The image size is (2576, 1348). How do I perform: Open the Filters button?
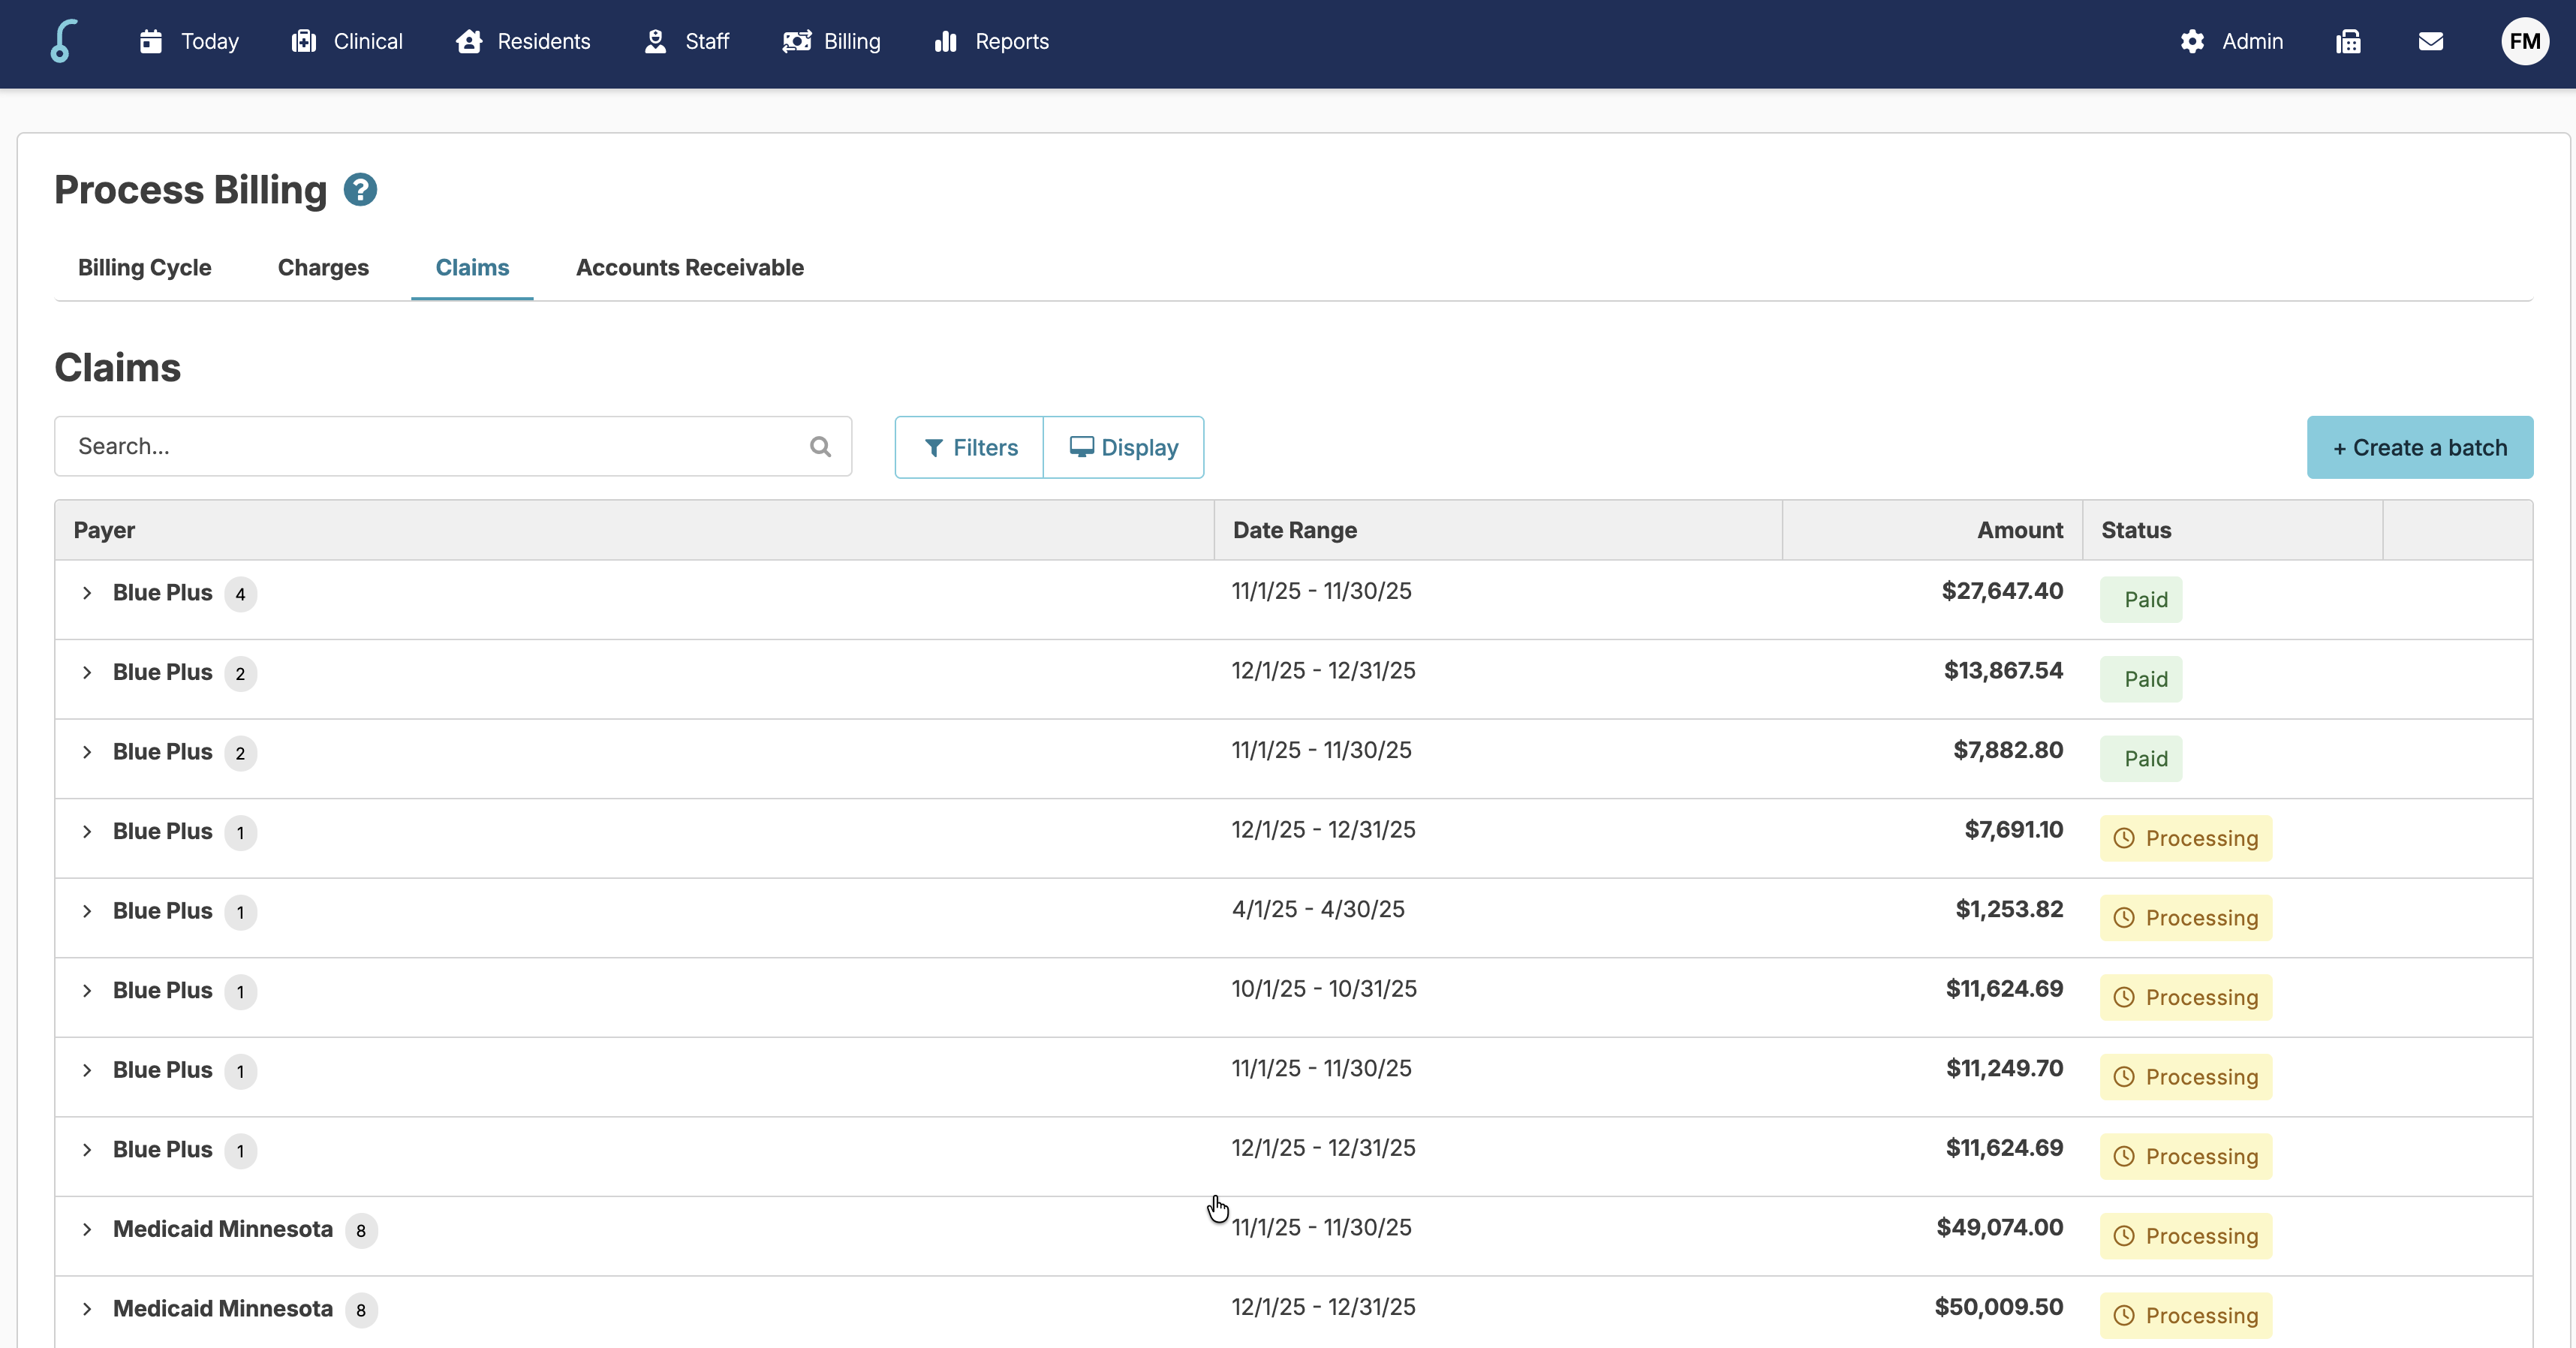click(x=969, y=447)
